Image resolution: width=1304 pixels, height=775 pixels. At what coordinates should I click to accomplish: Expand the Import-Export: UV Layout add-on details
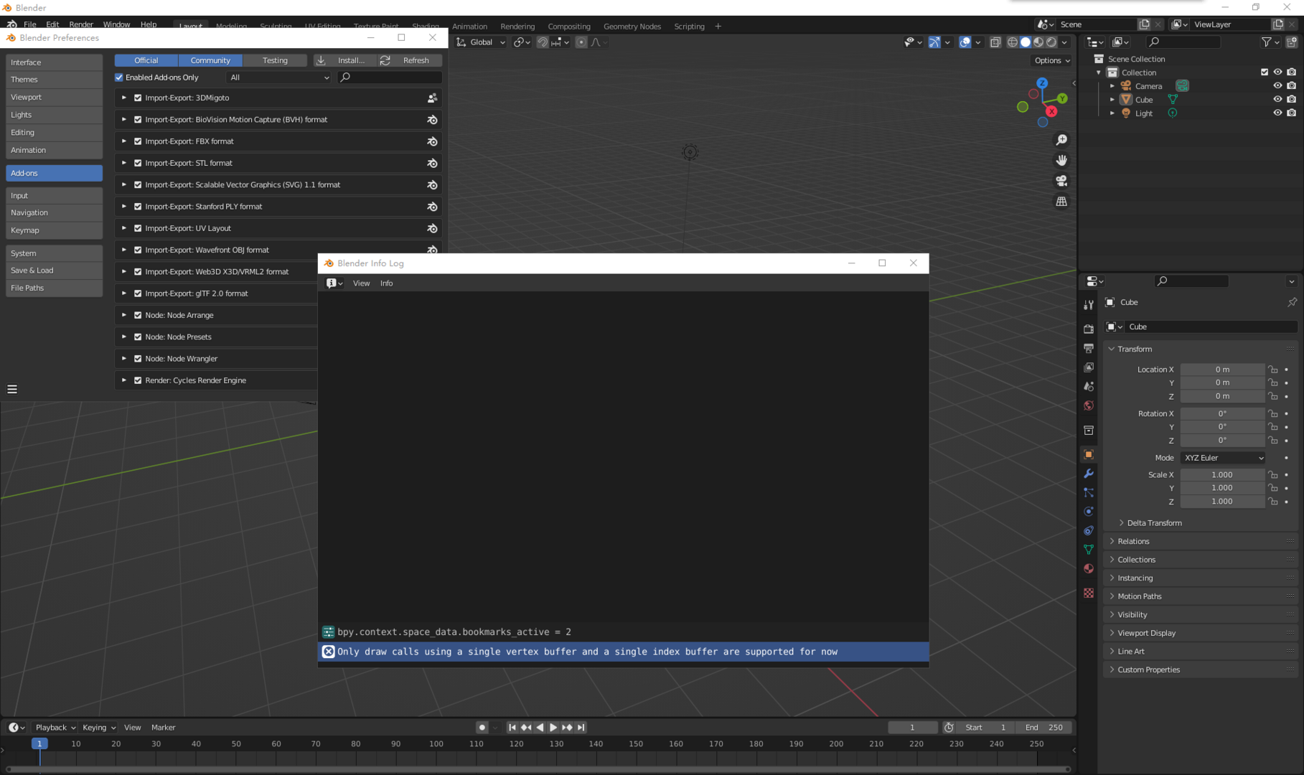(124, 228)
